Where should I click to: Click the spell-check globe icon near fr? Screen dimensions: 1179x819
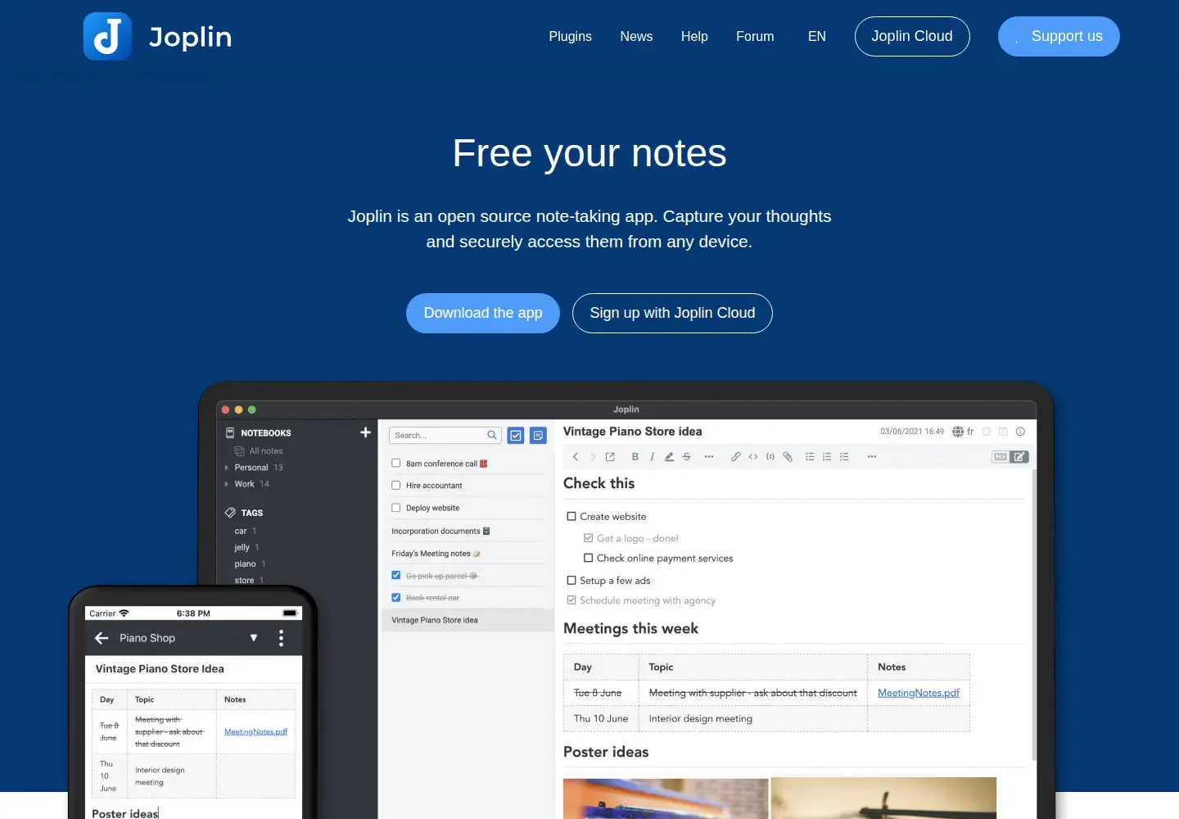click(x=958, y=432)
